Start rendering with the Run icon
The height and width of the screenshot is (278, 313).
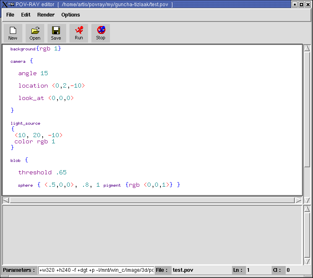(x=79, y=33)
